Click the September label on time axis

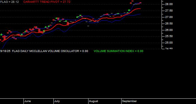point(129,101)
